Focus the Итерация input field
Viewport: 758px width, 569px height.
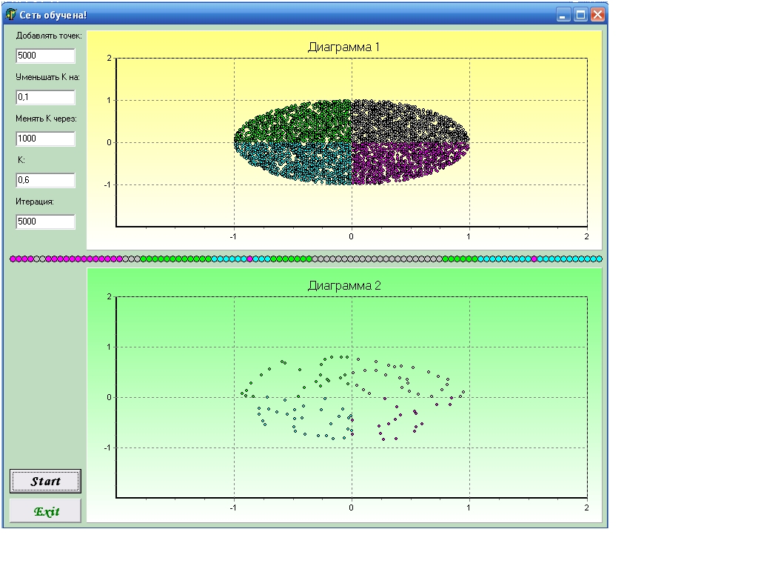[45, 222]
